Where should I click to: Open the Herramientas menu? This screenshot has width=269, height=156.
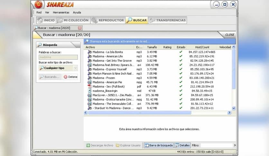pos(61,13)
